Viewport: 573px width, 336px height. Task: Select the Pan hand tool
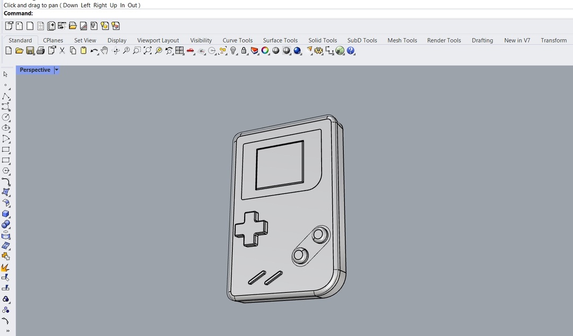[x=105, y=51]
